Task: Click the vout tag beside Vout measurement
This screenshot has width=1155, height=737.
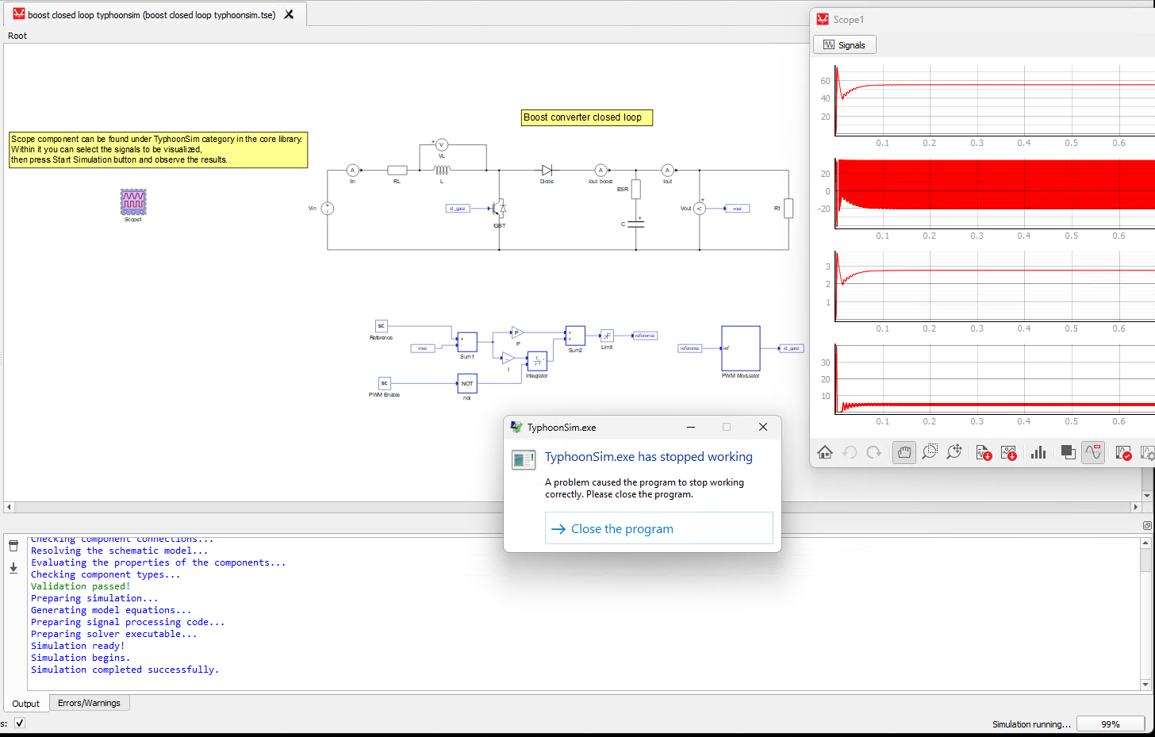Action: point(738,209)
